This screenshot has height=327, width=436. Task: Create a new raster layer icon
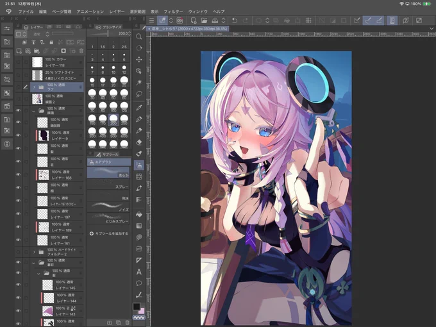19,51
